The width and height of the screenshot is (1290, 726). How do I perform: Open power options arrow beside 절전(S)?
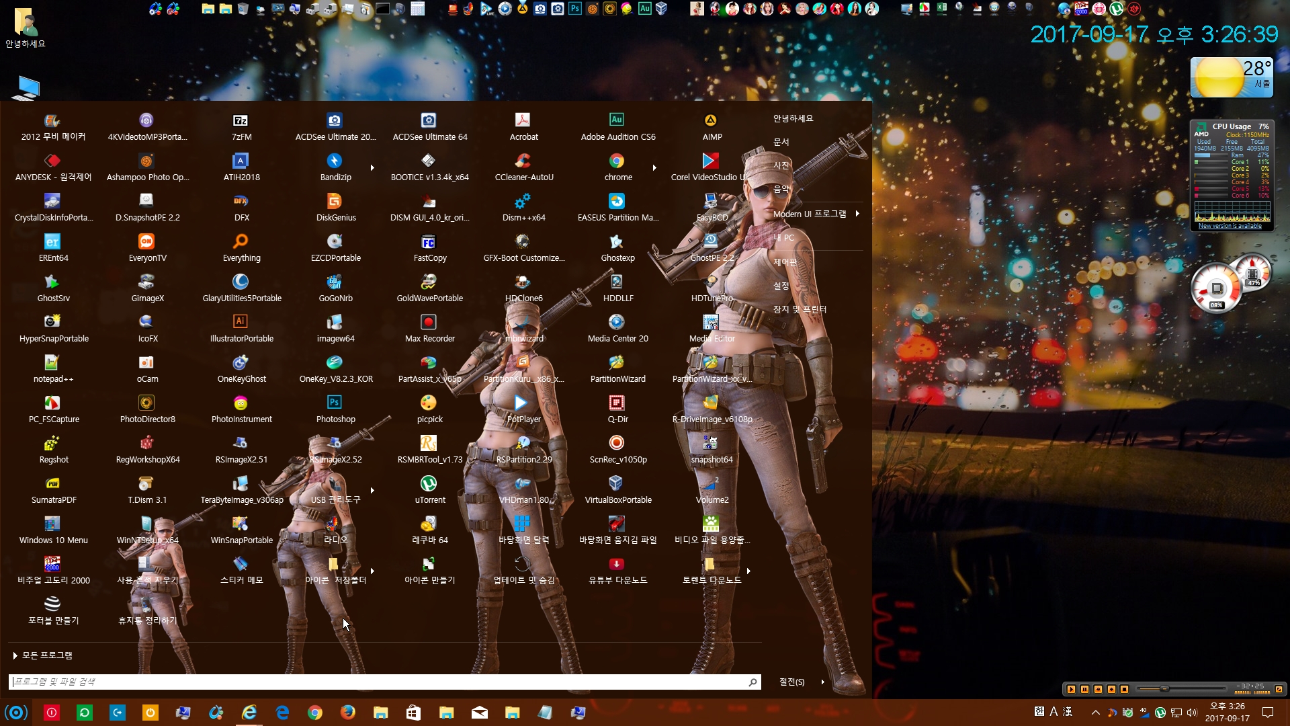(x=822, y=682)
